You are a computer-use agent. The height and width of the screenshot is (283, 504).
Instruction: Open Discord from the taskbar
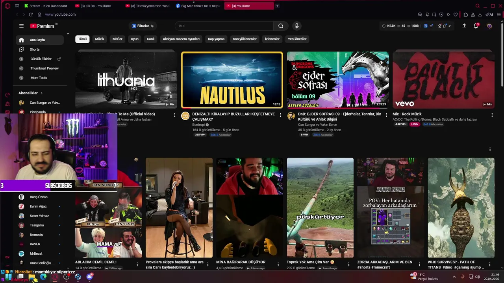click(89, 277)
